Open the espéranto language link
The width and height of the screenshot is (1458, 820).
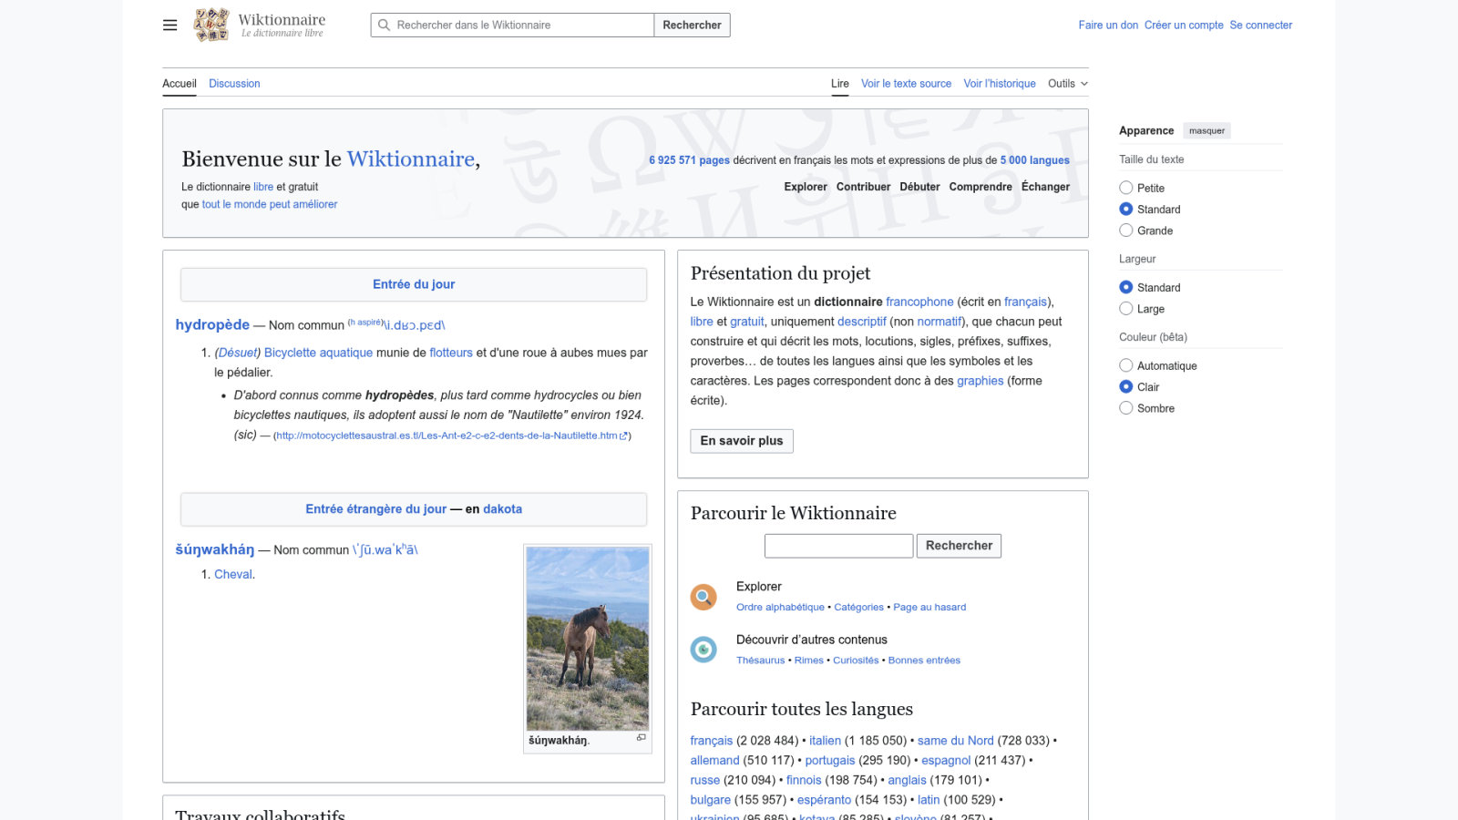(824, 800)
